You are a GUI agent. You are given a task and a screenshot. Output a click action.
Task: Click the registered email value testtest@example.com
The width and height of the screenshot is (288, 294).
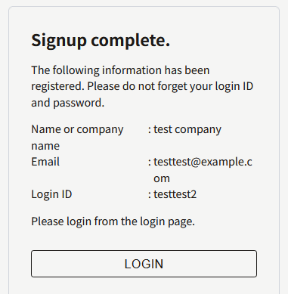[x=203, y=170]
